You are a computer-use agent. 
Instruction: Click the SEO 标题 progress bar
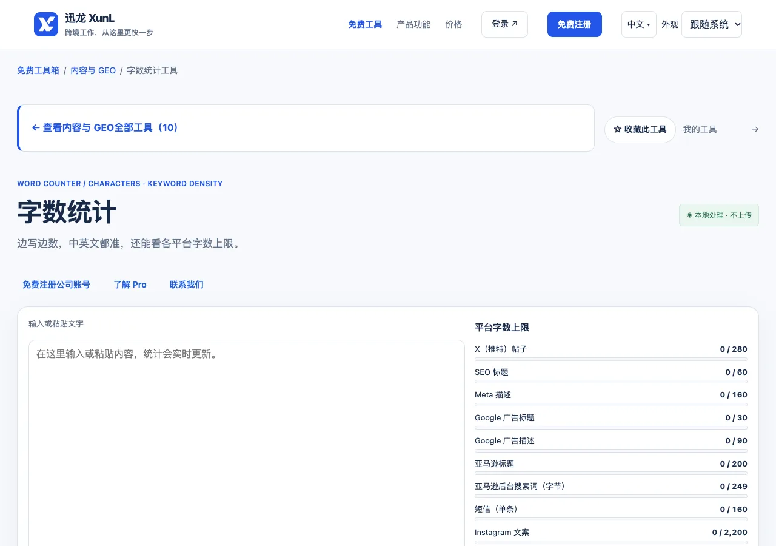click(611, 382)
